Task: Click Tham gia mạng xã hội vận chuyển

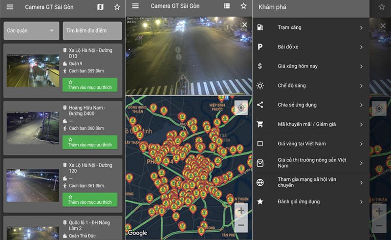Action: click(307, 182)
